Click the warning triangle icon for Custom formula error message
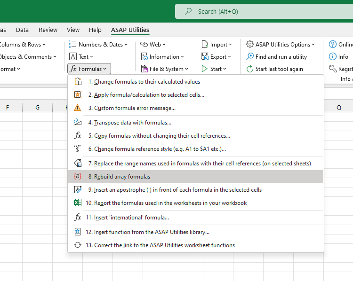The height and width of the screenshot is (281, 353). pos(78,108)
